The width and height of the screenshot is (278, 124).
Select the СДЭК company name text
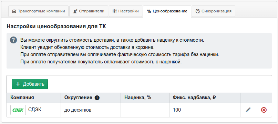click(x=35, y=110)
